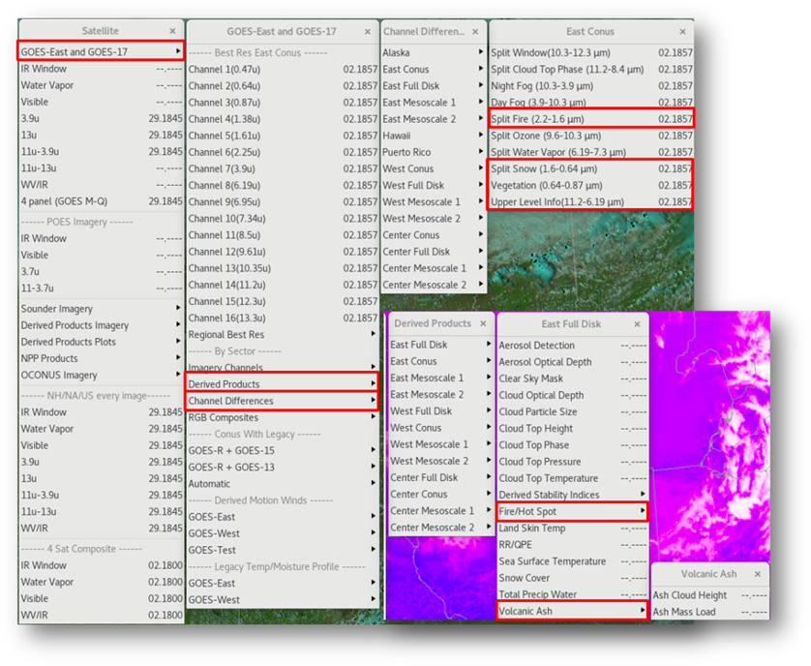Select East Conus in Channel Differences menu
The height and width of the screenshot is (666, 811).
point(434,69)
